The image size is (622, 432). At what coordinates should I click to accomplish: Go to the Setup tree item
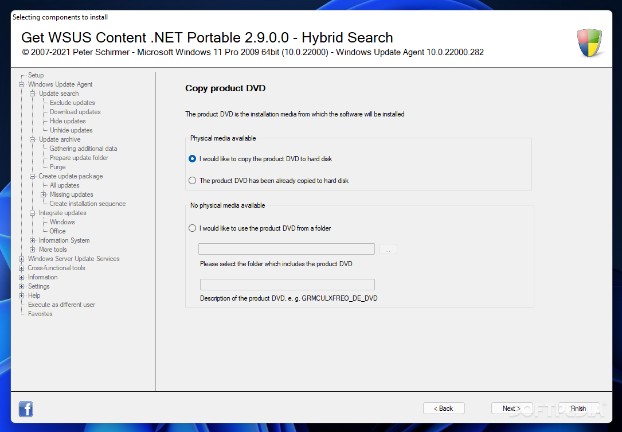[x=36, y=75]
